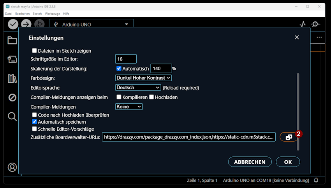Close the Arduino IDE window
The height and width of the screenshot is (188, 331).
319,6
